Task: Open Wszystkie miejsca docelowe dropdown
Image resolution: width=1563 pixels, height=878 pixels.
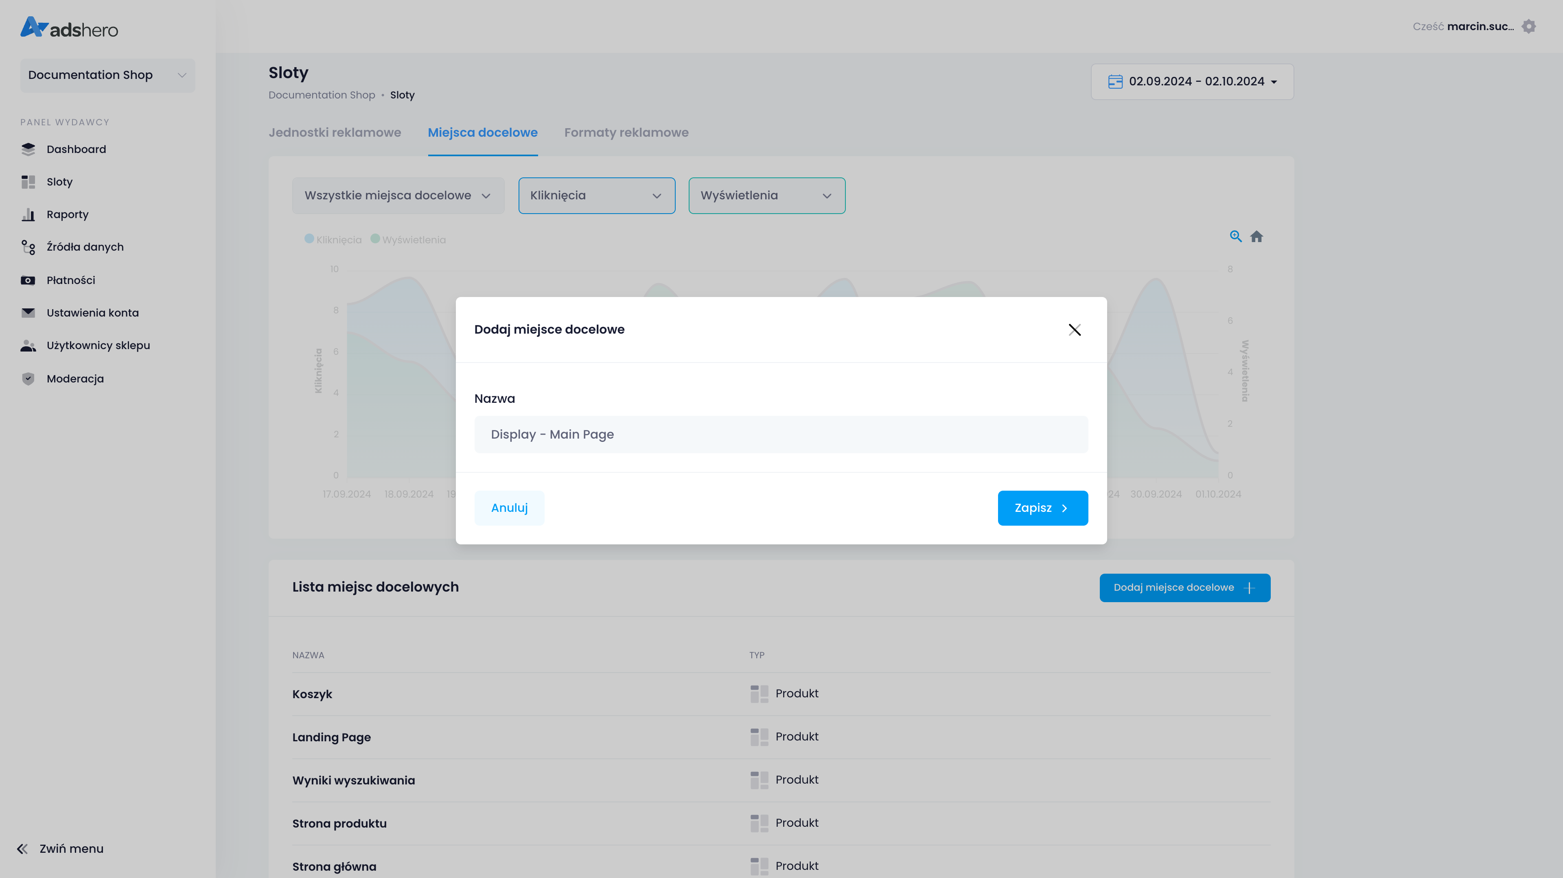Action: click(398, 195)
